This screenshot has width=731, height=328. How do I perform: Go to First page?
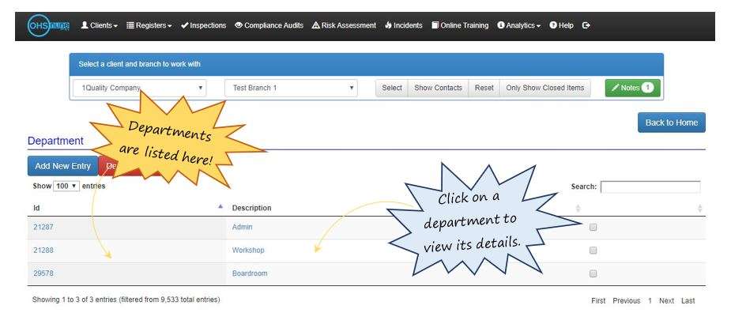[598, 301]
